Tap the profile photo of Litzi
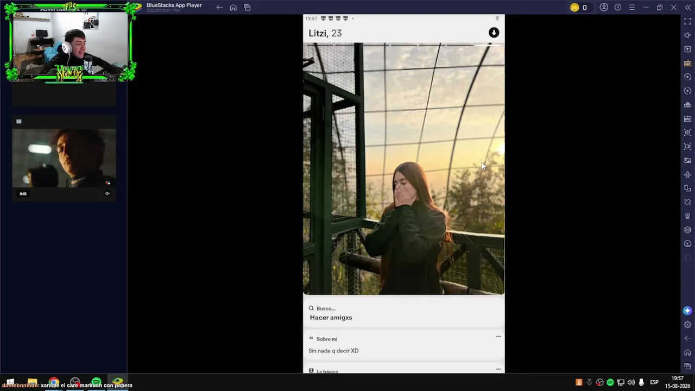 [403, 169]
